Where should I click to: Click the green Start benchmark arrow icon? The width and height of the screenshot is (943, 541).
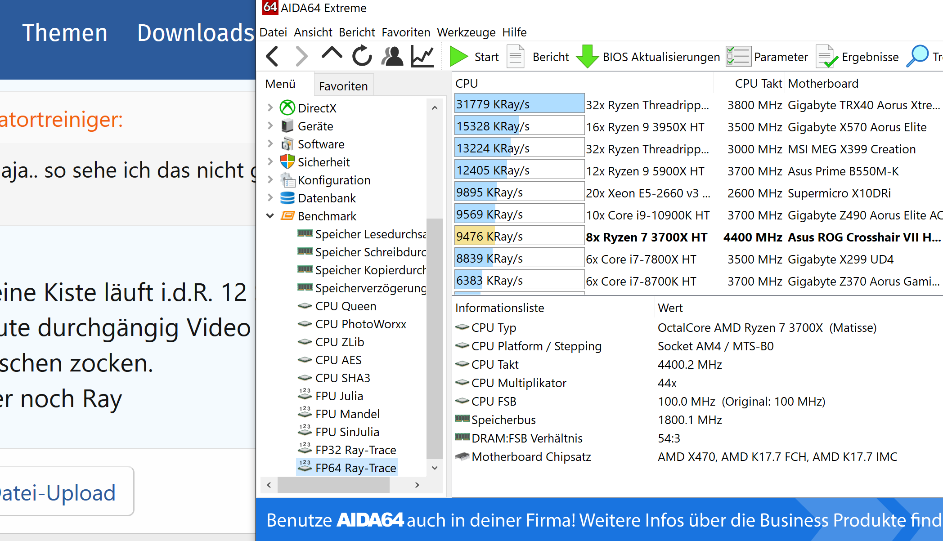pos(458,57)
